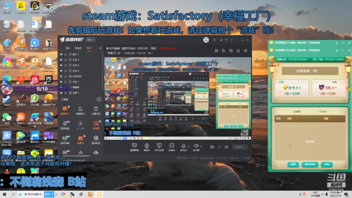This screenshot has height=198, width=352.
Task: Toggle visibility of 文本7 layer
Action: click(x=61, y=82)
